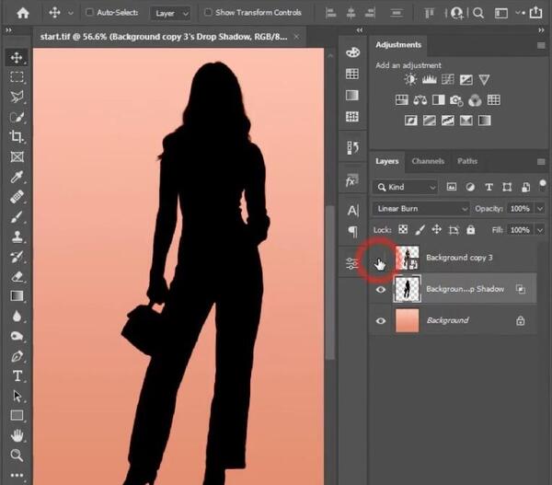Image resolution: width=552 pixels, height=485 pixels.
Task: Select the Eraser tool
Action: pos(17,277)
